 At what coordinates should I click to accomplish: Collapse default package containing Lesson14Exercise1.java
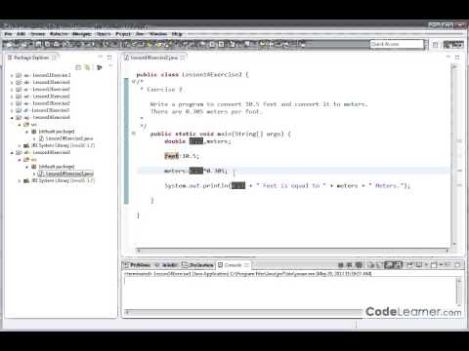27,132
